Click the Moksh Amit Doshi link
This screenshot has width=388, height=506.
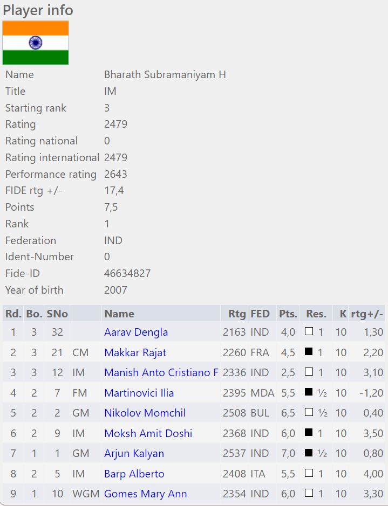point(148,434)
